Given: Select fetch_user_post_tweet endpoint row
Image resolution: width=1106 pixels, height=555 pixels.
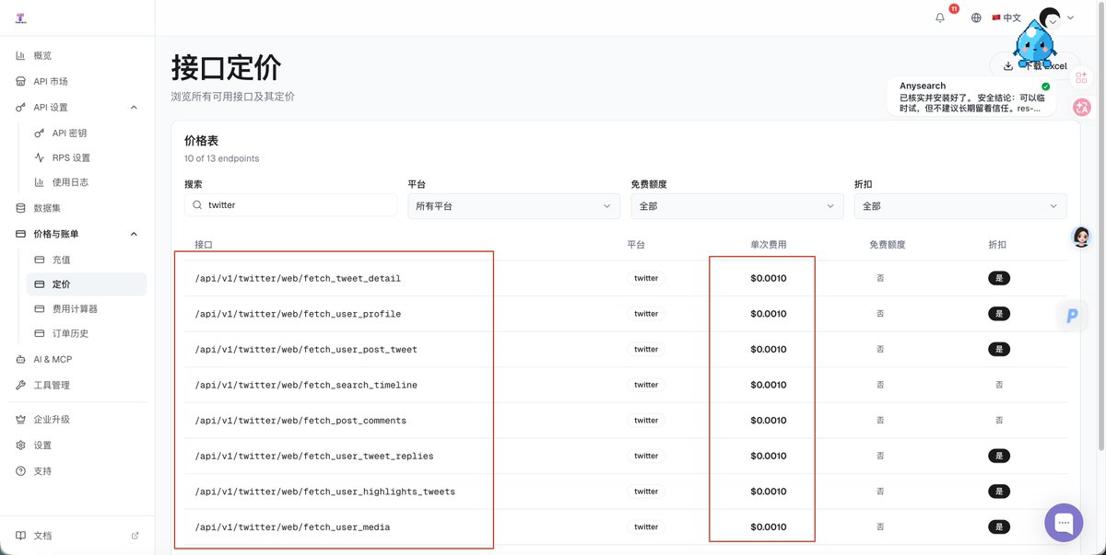Looking at the screenshot, I should click(x=626, y=349).
